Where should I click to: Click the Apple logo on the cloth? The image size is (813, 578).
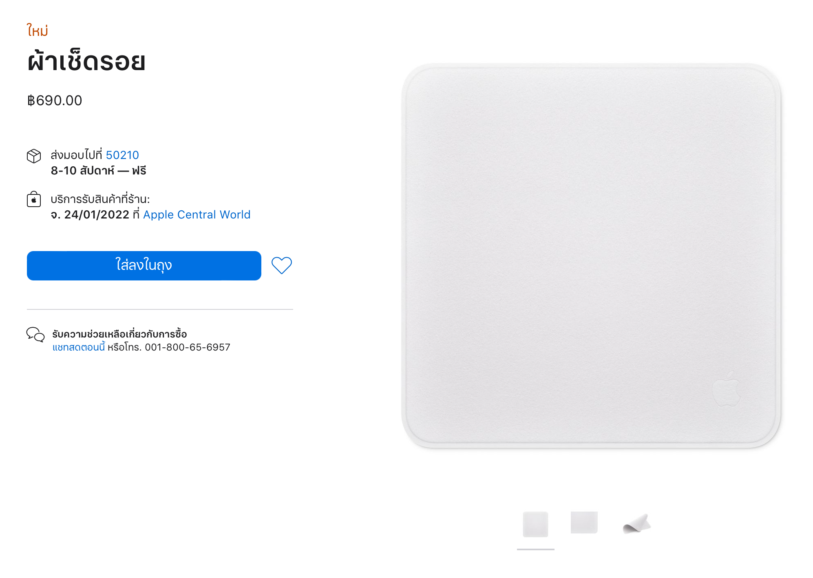(x=726, y=389)
